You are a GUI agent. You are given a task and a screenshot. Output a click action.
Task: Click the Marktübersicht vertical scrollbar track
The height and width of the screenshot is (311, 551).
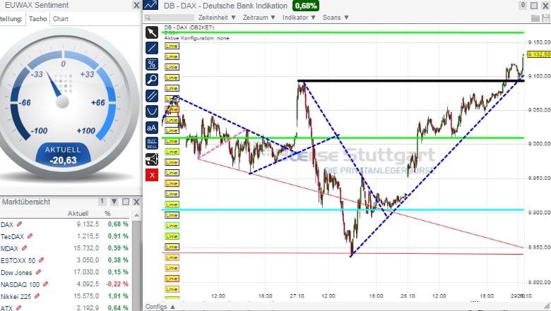tap(137, 264)
